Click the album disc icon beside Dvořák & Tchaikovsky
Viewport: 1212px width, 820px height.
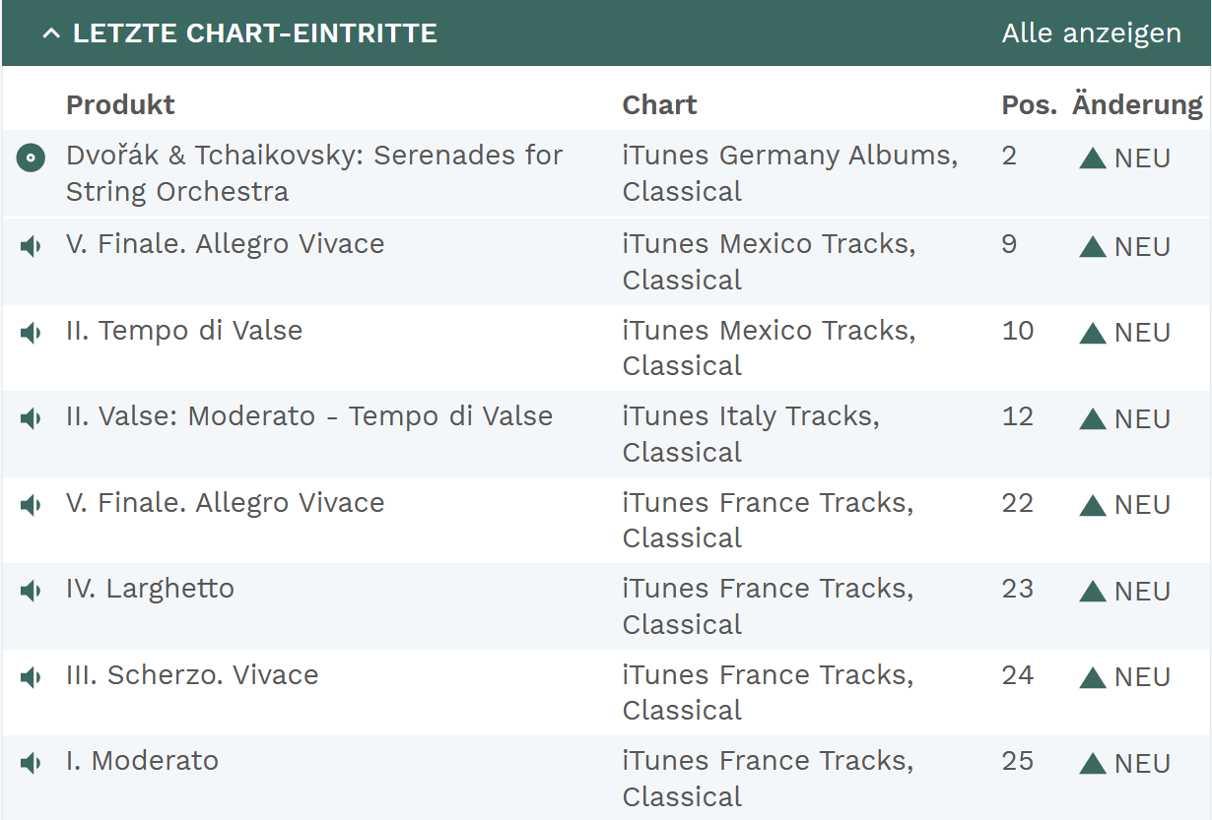pos(31,158)
